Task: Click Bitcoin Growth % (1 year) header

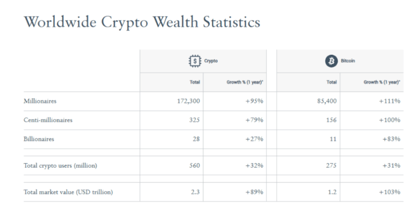Action: (x=382, y=82)
